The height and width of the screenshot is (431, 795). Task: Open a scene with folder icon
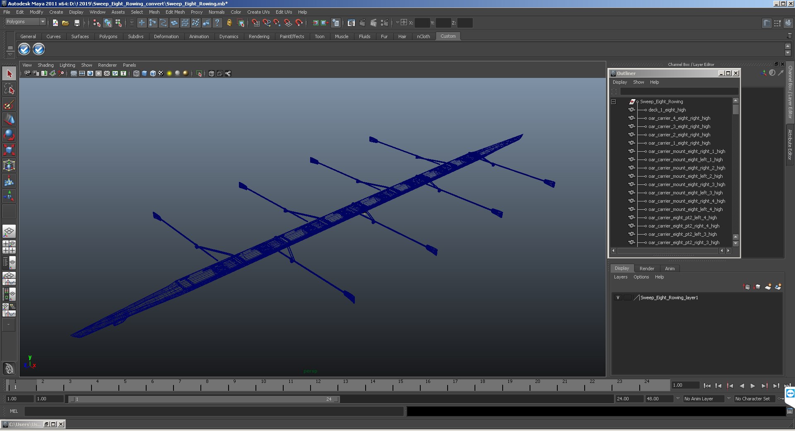click(65, 23)
